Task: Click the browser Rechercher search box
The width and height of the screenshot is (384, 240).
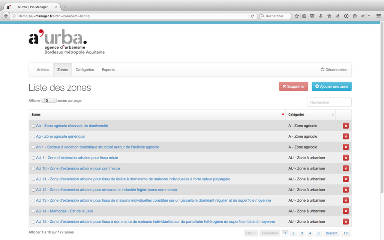Action: point(276,16)
